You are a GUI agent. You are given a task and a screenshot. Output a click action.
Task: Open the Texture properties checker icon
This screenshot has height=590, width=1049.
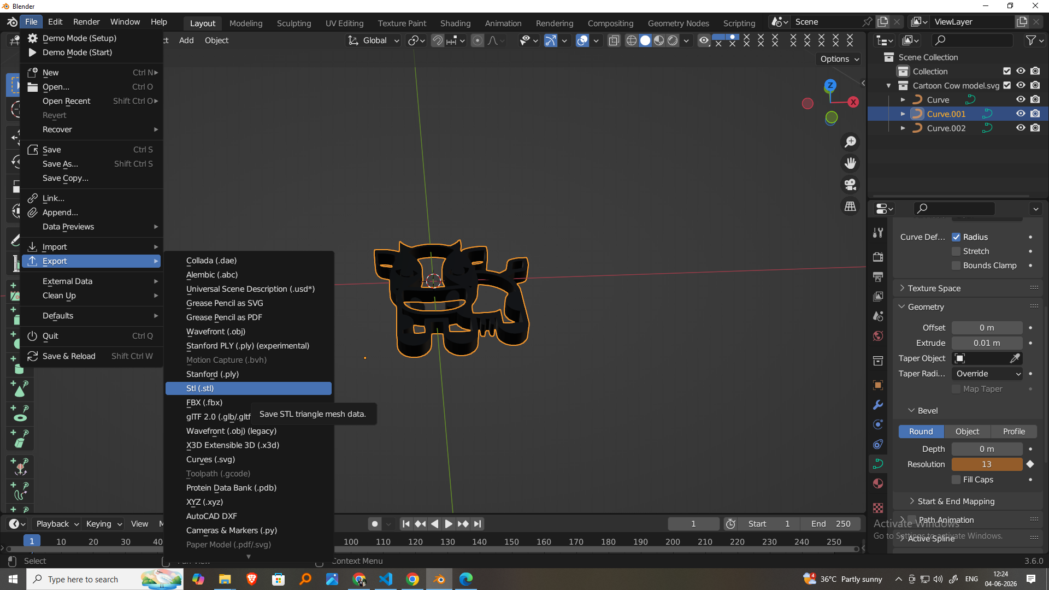click(x=878, y=508)
